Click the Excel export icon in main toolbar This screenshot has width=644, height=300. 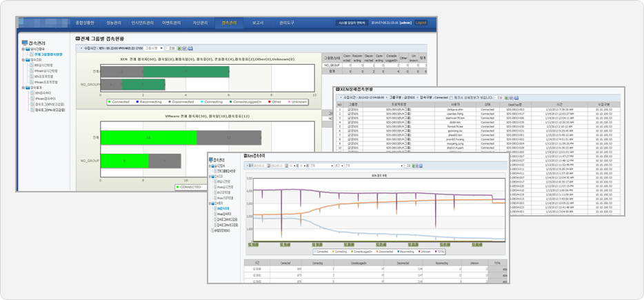179,48
